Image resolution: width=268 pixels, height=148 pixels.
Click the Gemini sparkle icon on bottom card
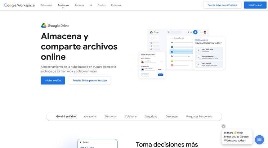(x=81, y=142)
